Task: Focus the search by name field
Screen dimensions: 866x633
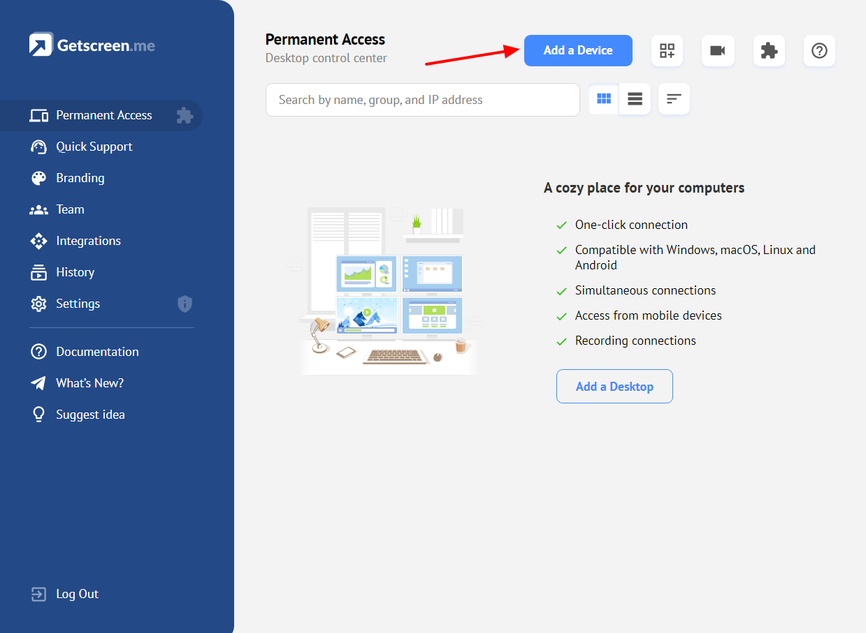Action: [422, 100]
